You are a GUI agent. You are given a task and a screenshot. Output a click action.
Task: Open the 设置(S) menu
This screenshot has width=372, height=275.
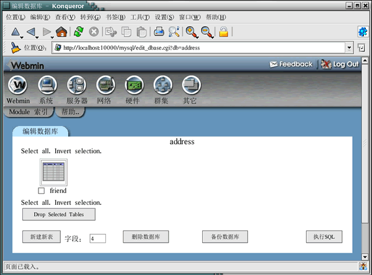pos(164,17)
